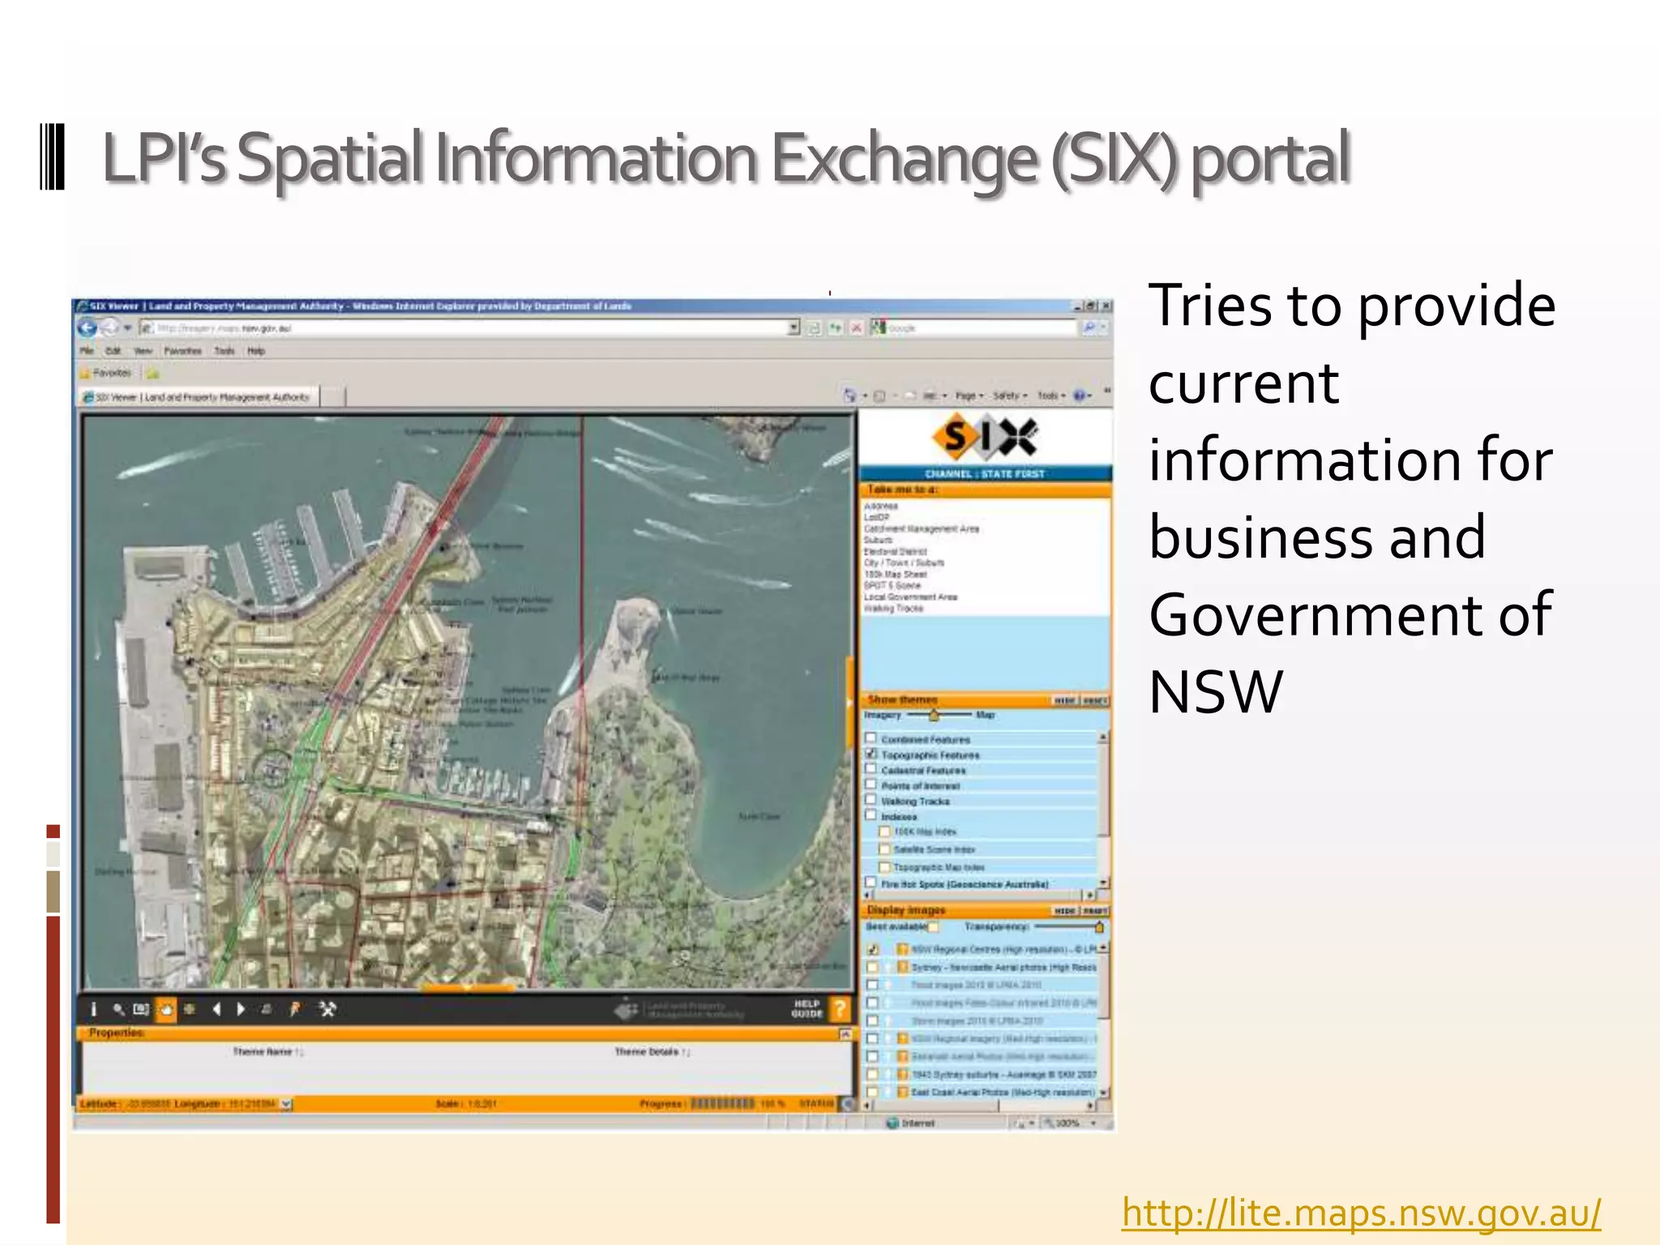Click the Transparency slider handle
The height and width of the screenshot is (1245, 1660).
1100,926
